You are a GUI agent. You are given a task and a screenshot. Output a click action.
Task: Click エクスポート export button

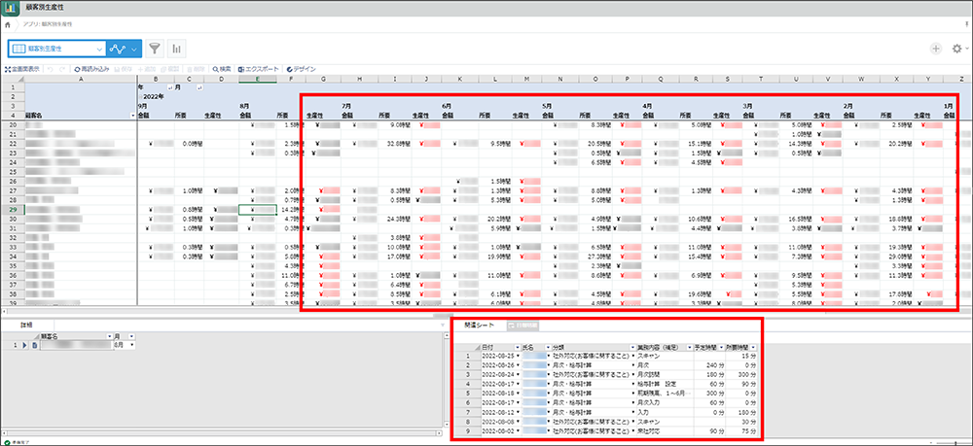pos(260,69)
